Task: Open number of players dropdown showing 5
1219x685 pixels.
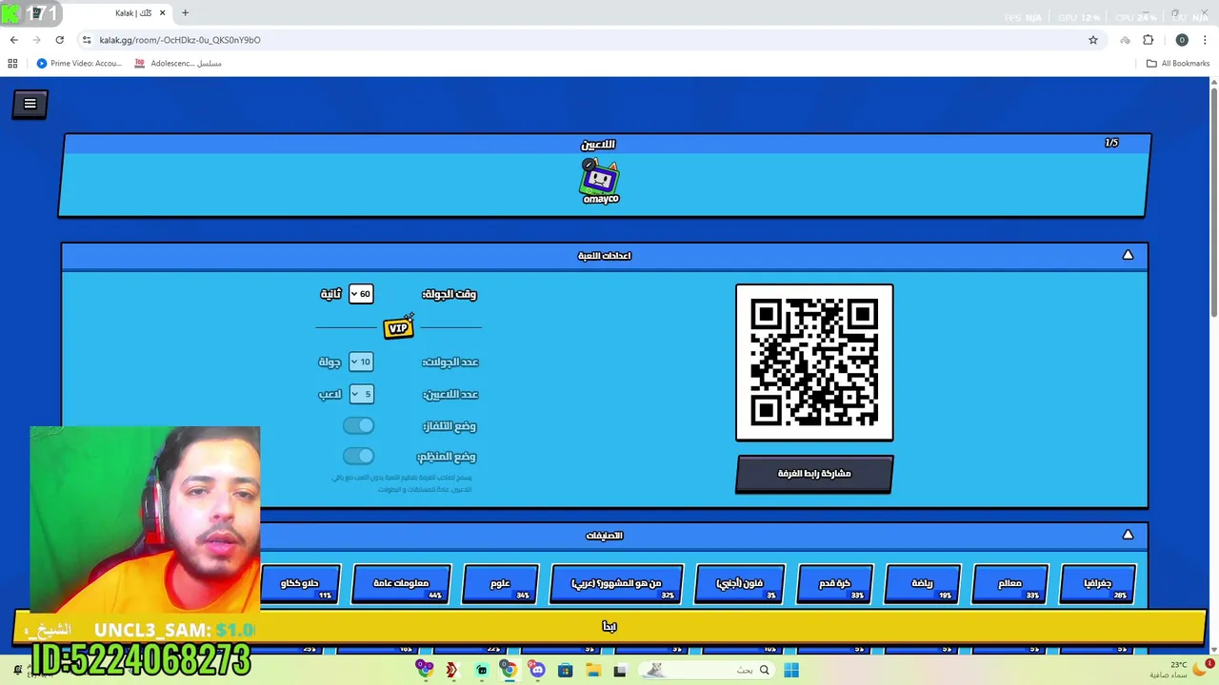Action: [361, 394]
